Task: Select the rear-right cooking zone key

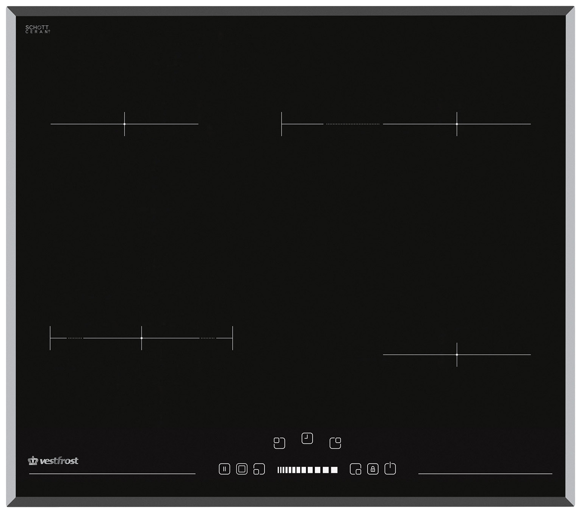Action: (x=335, y=443)
